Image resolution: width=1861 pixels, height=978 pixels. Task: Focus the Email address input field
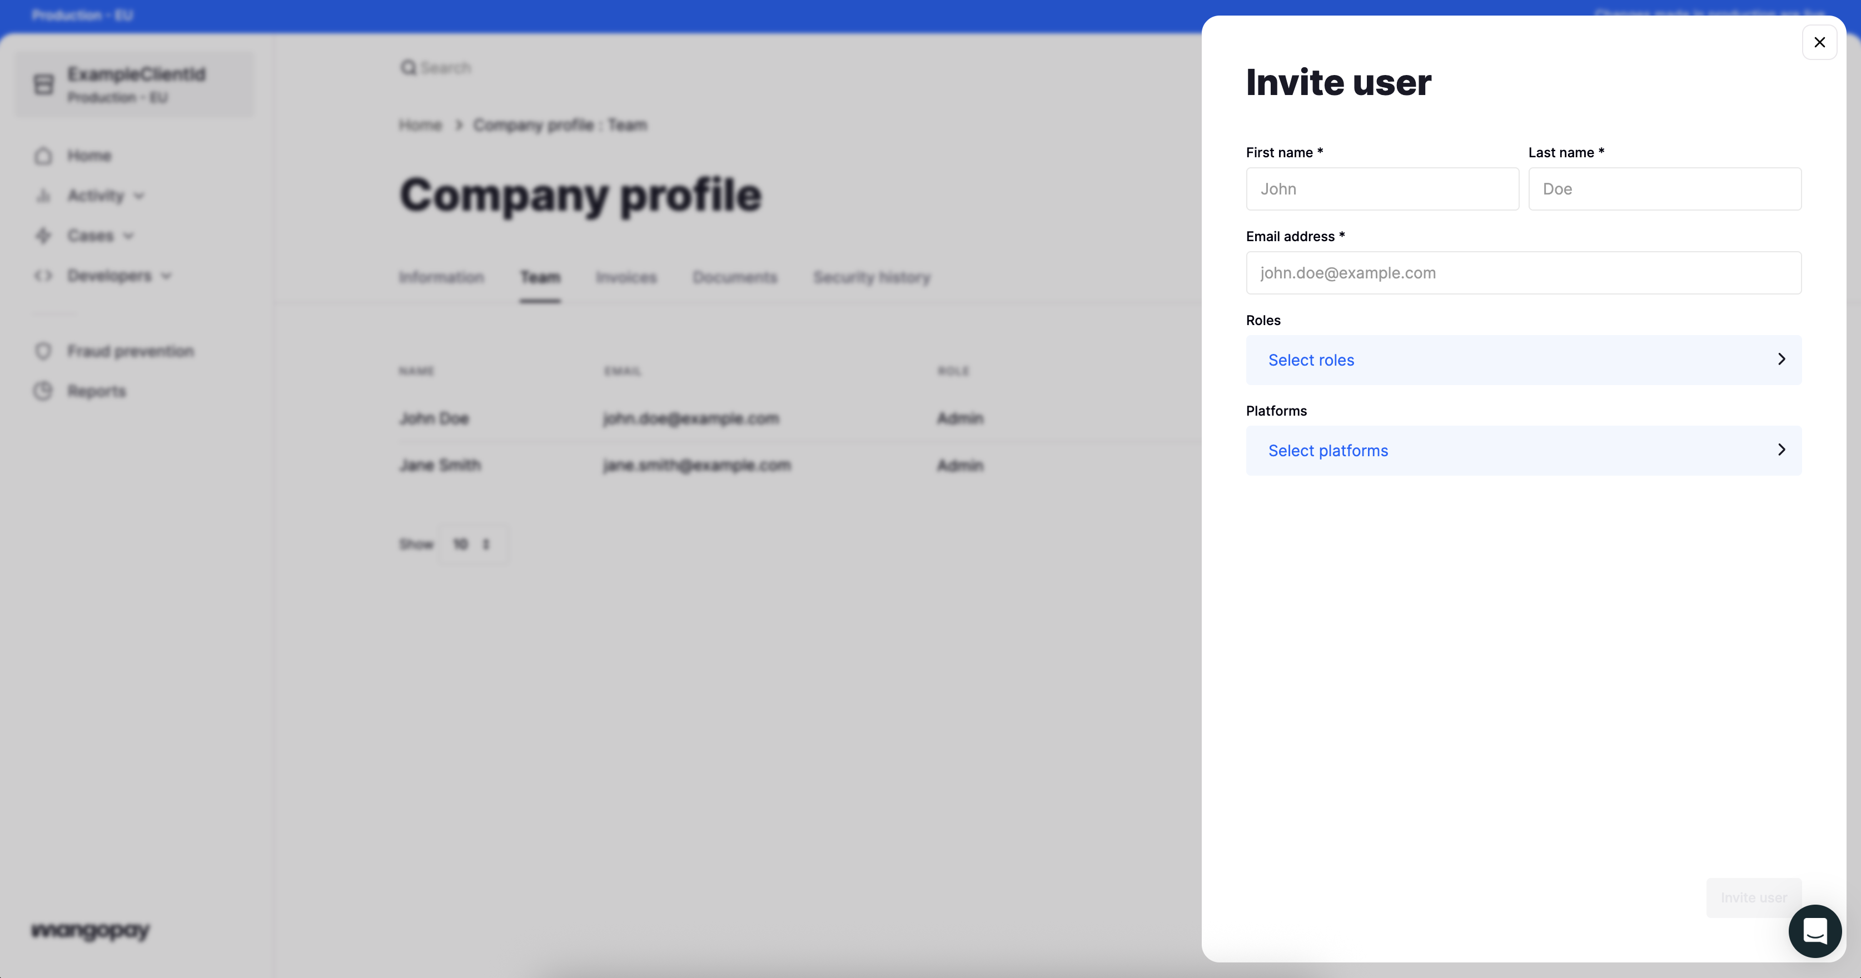tap(1523, 273)
